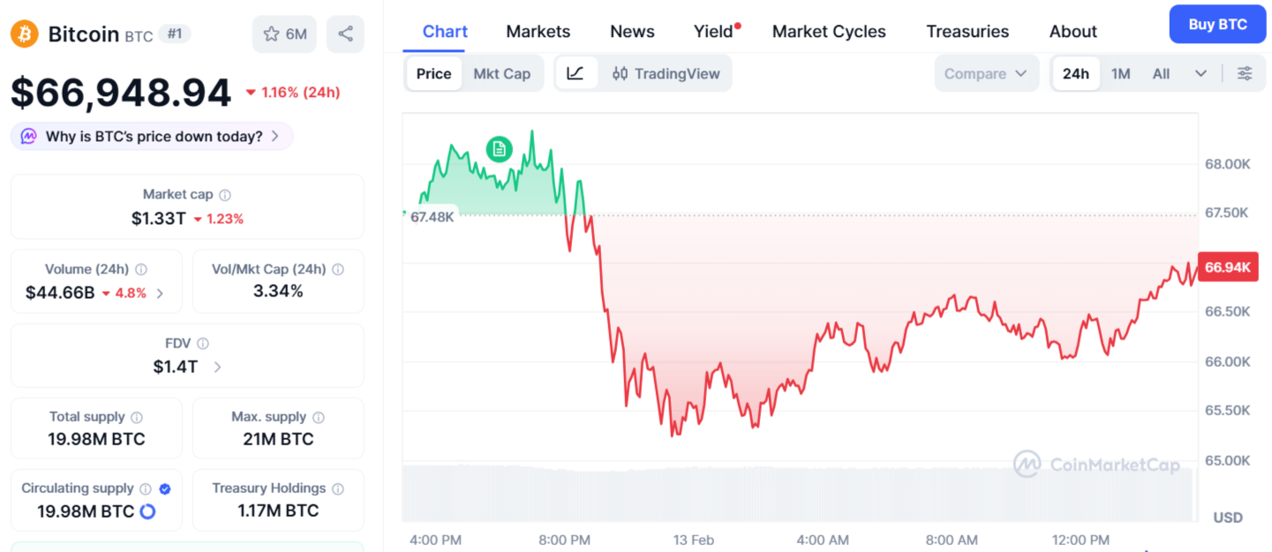Switch to the Treasuries tab

click(967, 32)
